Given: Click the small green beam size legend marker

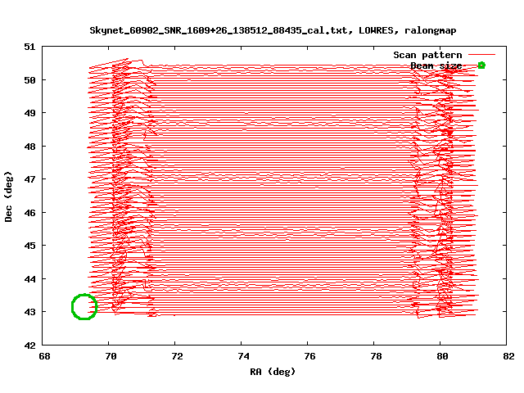Looking at the screenshot, I should tap(481, 65).
